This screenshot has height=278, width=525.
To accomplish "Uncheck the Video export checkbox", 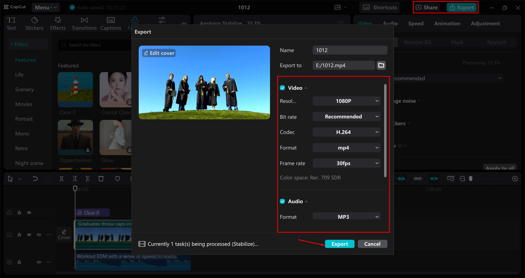I will point(282,88).
